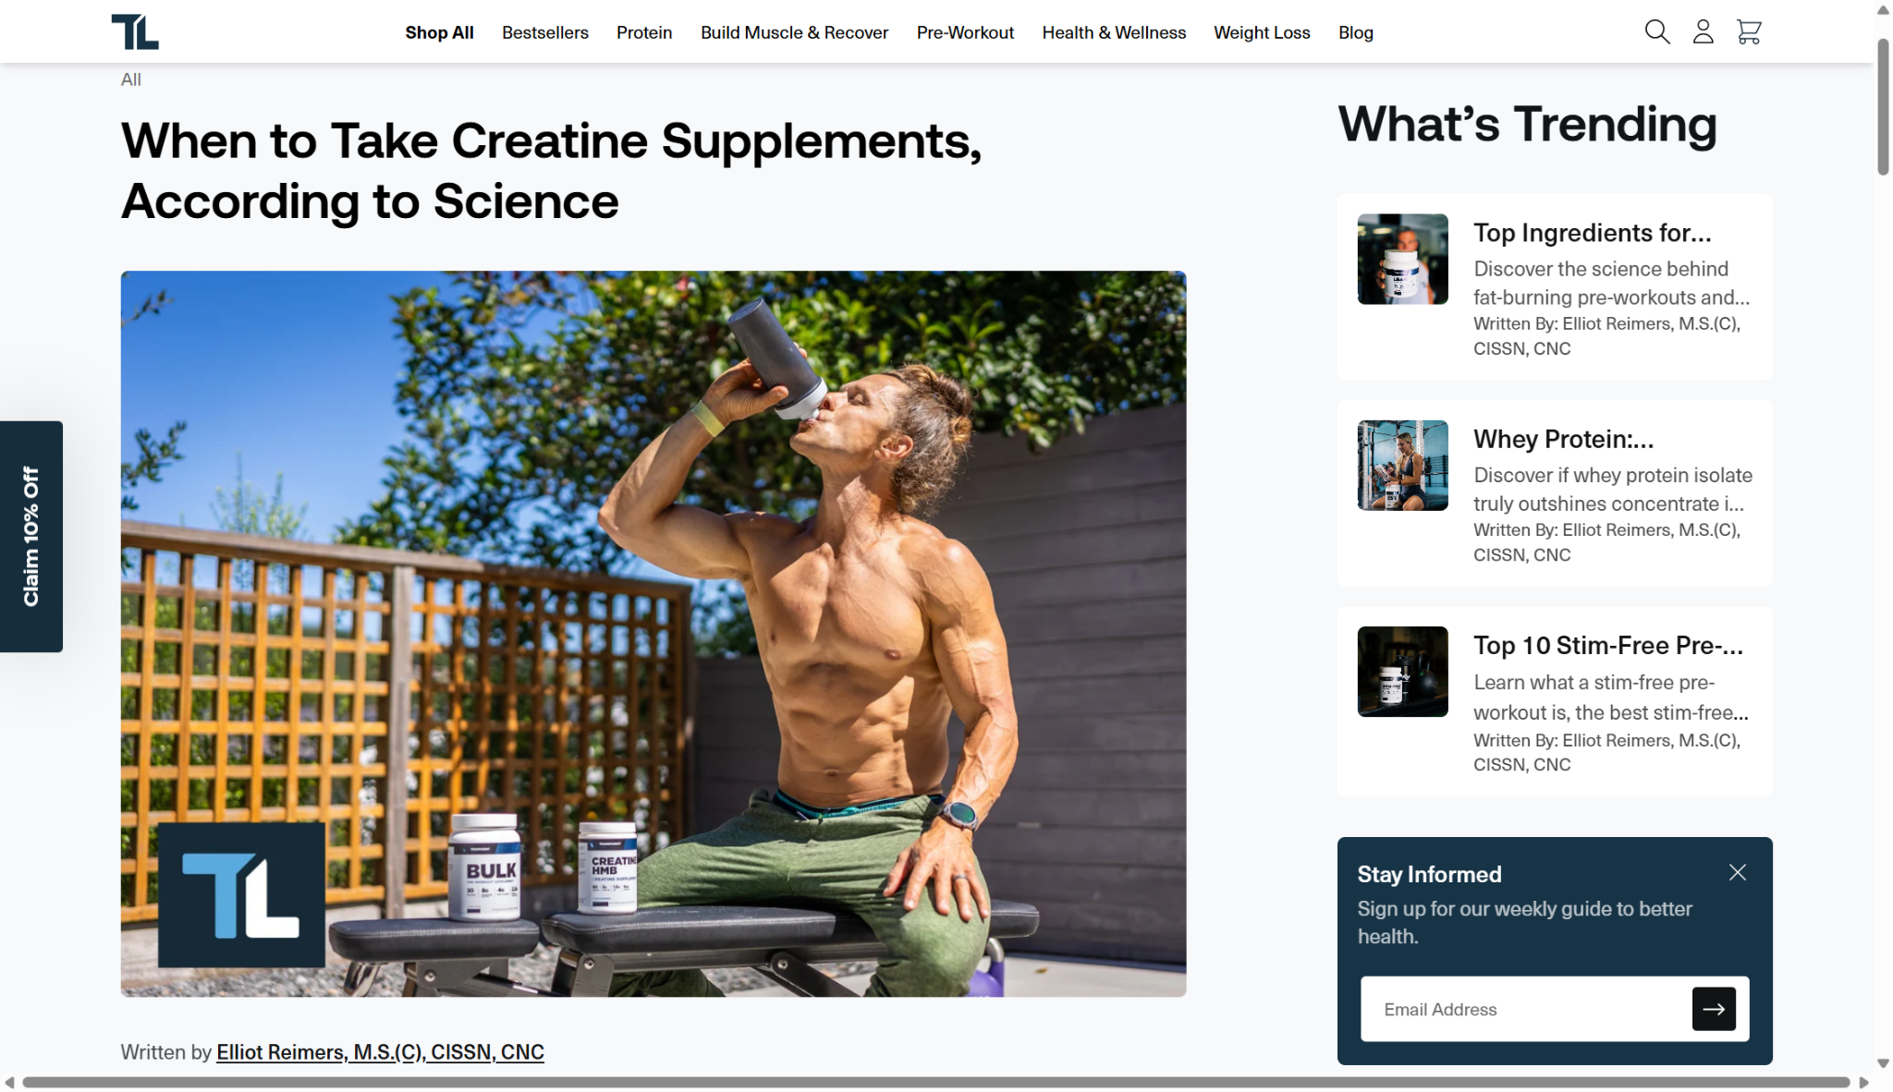Open the Protein menu item
The width and height of the screenshot is (1893, 1092).
pos(644,32)
